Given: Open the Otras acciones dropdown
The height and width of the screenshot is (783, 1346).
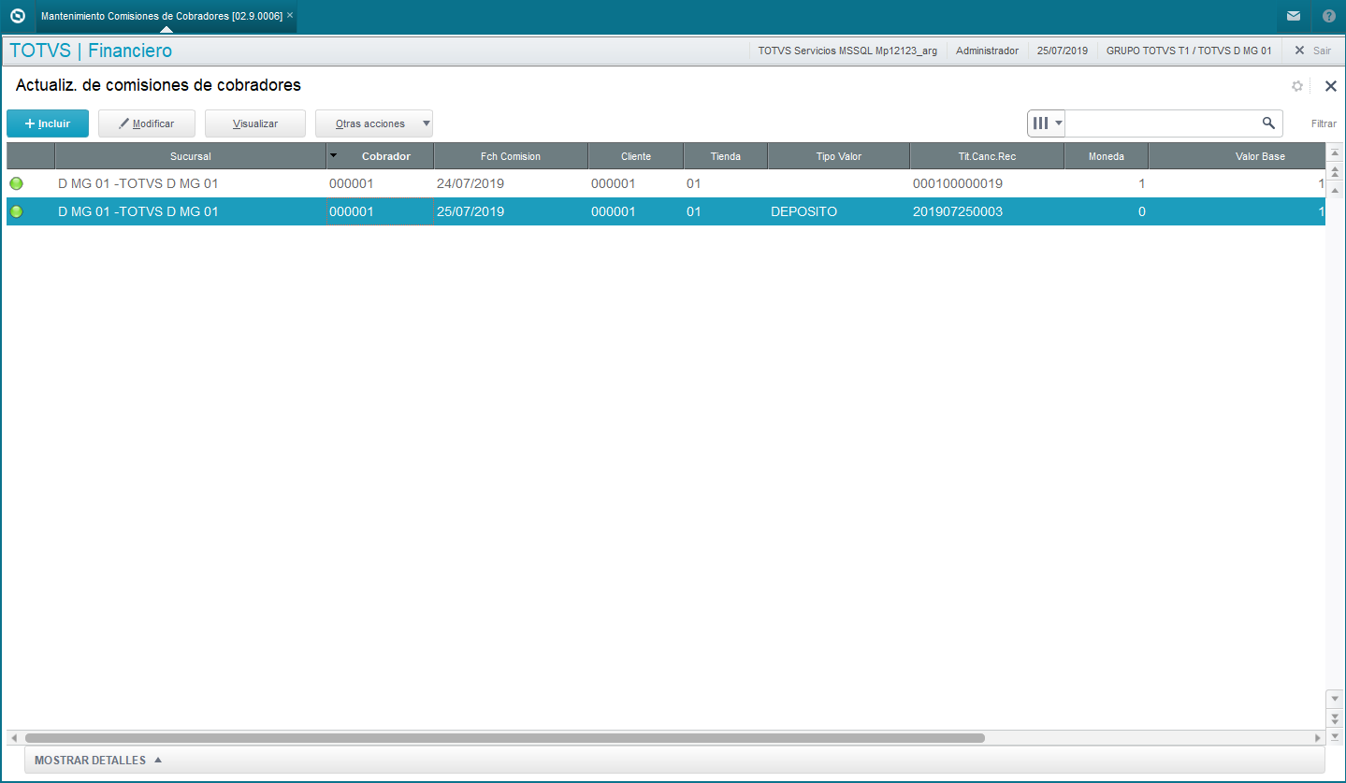Looking at the screenshot, I should (x=374, y=123).
